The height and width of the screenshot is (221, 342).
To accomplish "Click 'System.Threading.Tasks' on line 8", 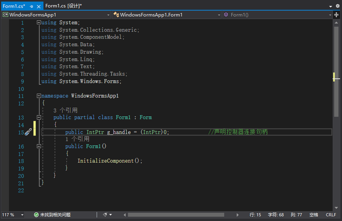I will [92, 74].
